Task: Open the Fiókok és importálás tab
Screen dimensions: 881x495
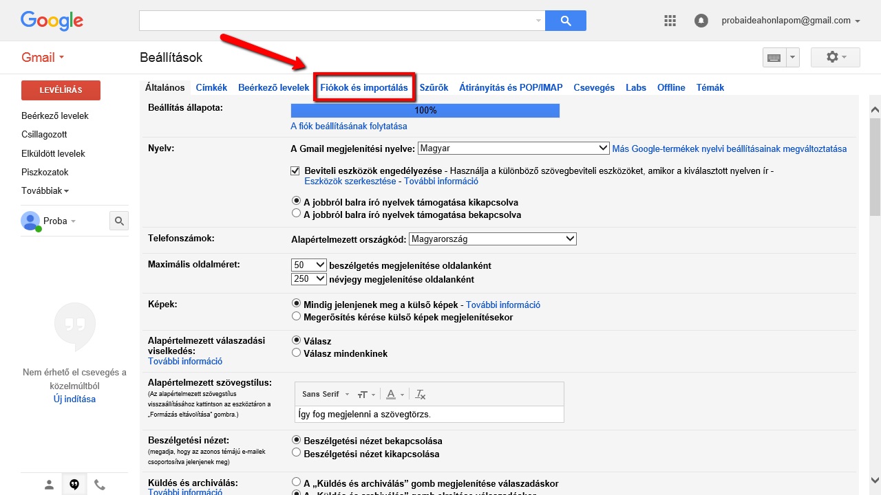Action: tap(364, 87)
